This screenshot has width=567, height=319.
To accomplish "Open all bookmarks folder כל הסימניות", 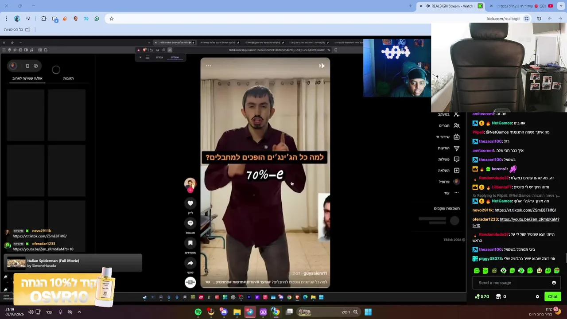I will pos(17,29).
